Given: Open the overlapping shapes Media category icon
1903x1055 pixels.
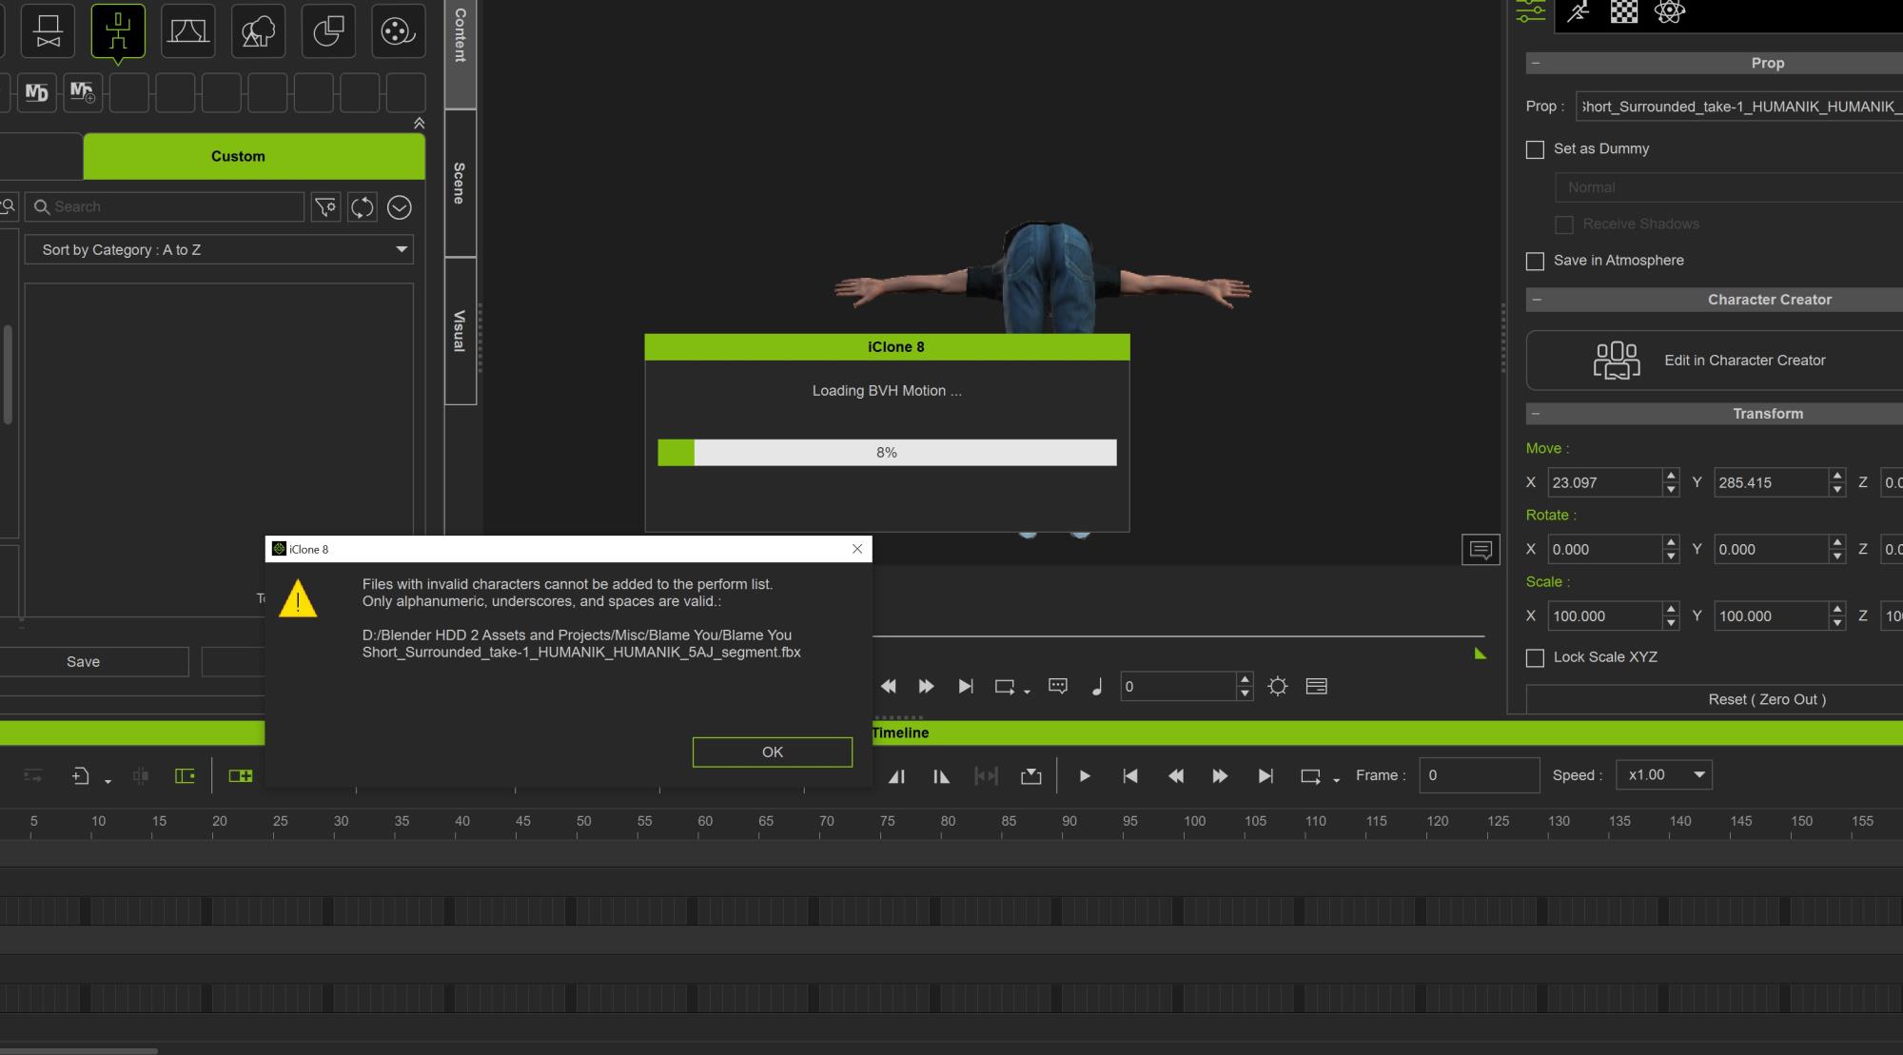Looking at the screenshot, I should [328, 31].
